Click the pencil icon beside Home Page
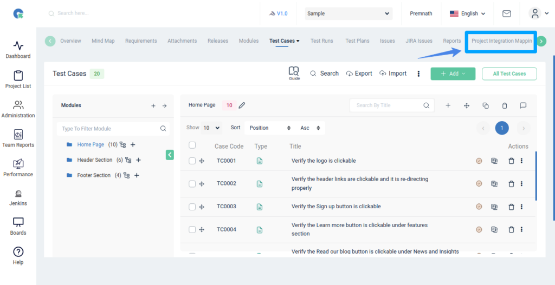The height and width of the screenshot is (285, 555). tap(242, 105)
